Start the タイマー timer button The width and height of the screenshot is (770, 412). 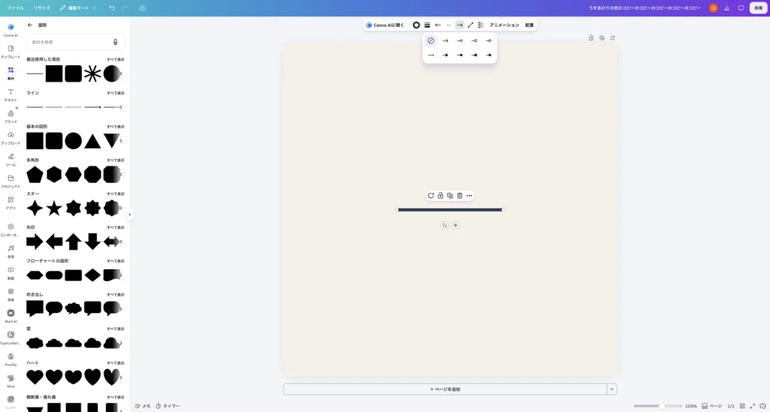168,406
